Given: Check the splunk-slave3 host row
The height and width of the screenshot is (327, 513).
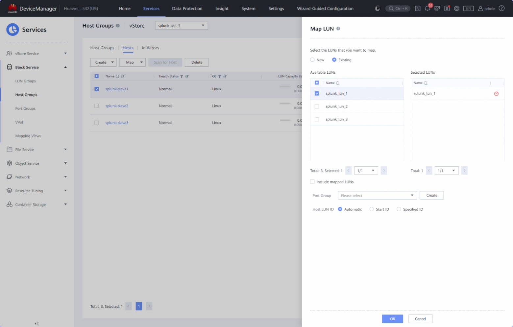Looking at the screenshot, I should [97, 123].
